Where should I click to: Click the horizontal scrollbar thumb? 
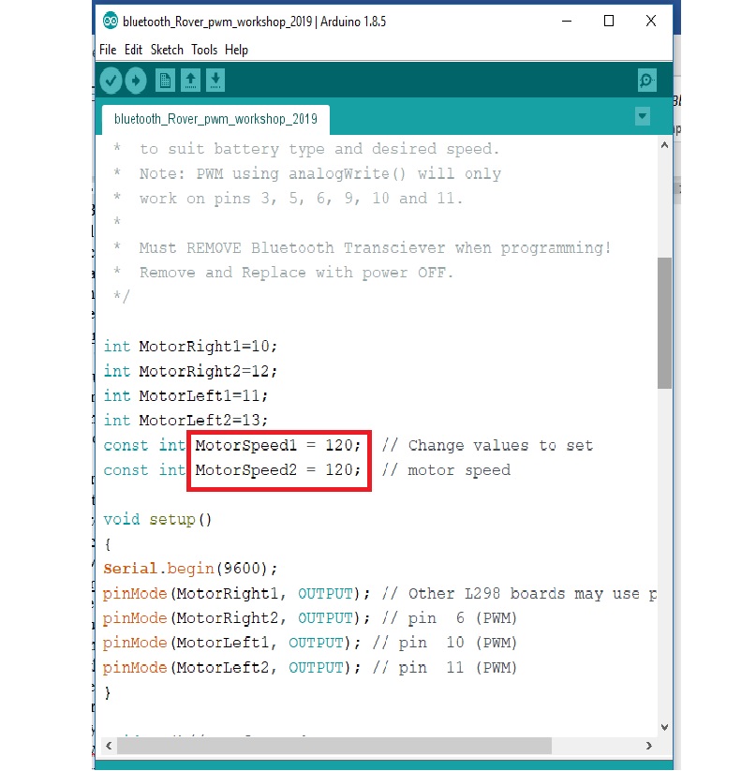coord(334,746)
